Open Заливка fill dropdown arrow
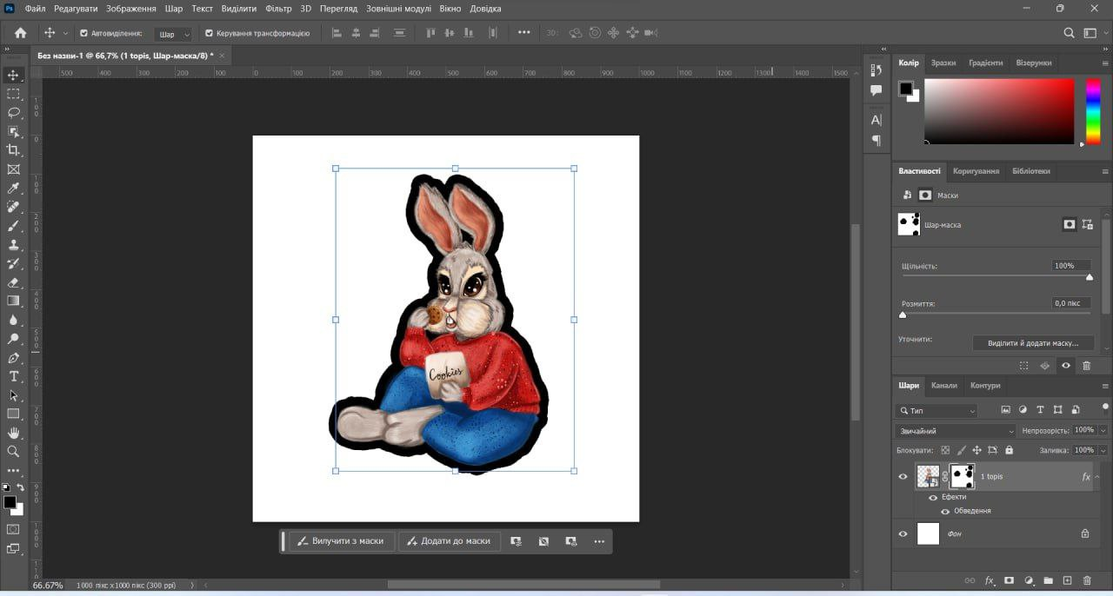This screenshot has width=1113, height=596. pyautogui.click(x=1103, y=450)
